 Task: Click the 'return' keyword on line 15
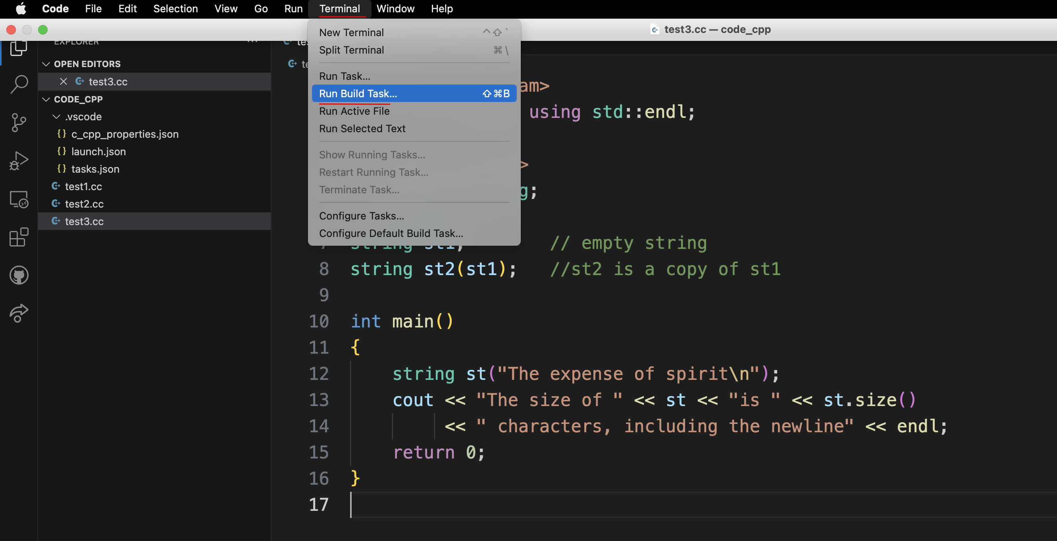[x=424, y=452]
